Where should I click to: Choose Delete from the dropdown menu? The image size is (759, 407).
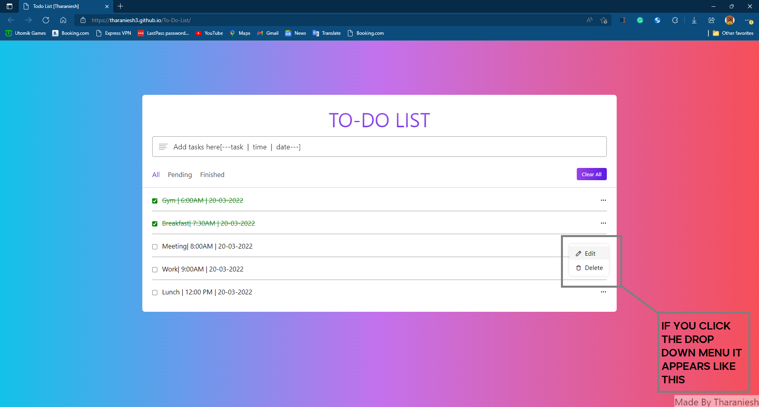[589, 268]
